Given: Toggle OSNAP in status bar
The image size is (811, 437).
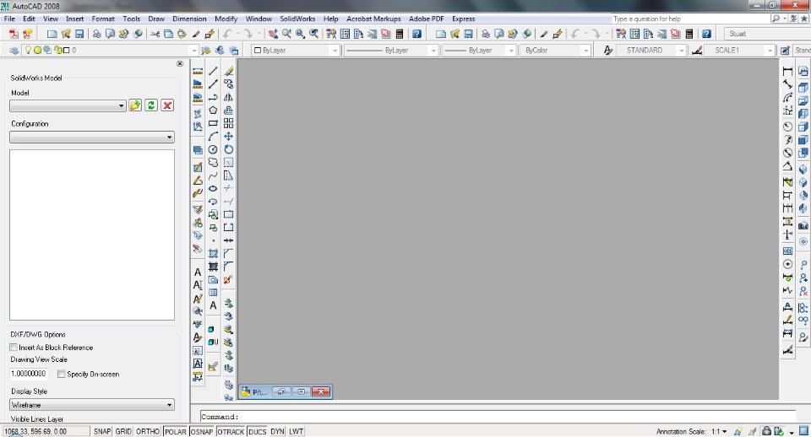Looking at the screenshot, I should 202,431.
